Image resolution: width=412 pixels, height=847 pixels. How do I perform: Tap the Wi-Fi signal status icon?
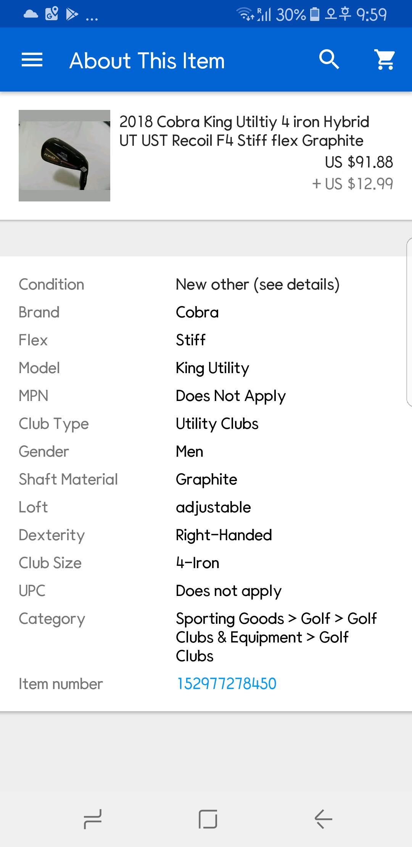[245, 14]
